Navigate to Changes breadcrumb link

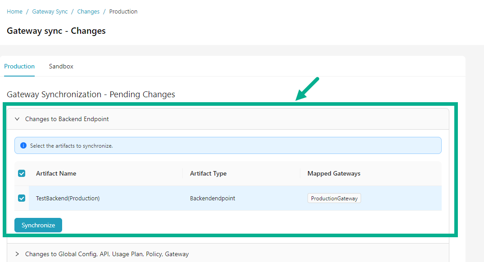[88, 12]
